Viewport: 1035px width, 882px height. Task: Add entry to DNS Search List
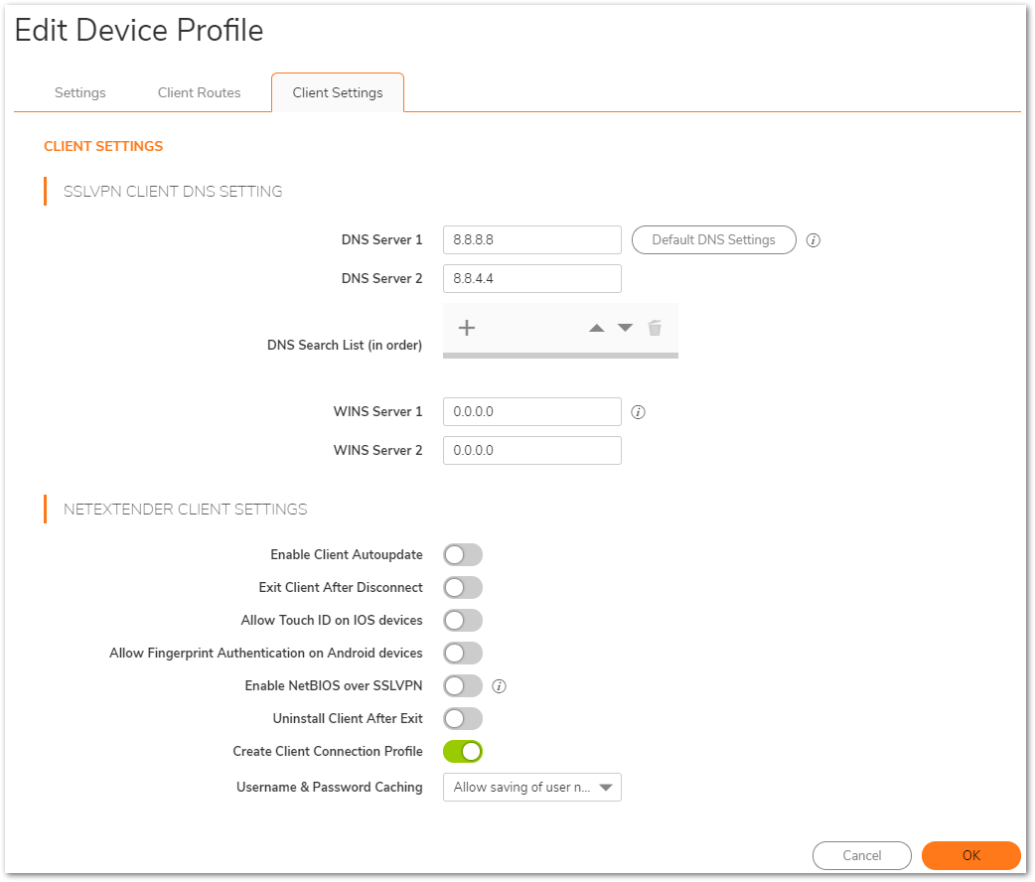coord(467,328)
